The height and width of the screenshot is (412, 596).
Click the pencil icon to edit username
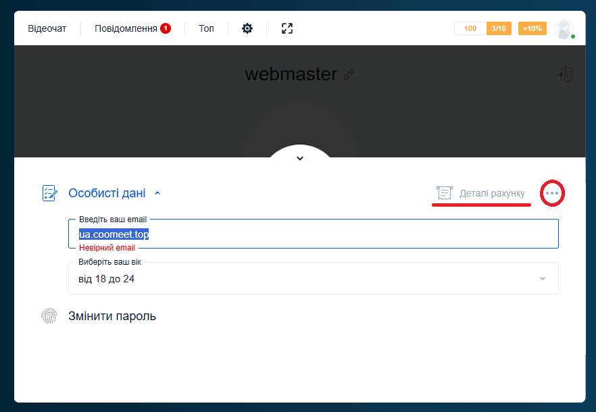[x=349, y=74]
